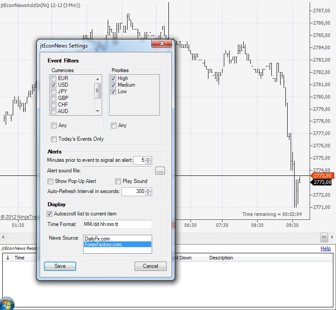Image resolution: width=336 pixels, height=310 pixels.
Task: Toggle the EUR currency checkbox
Action: coord(54,78)
